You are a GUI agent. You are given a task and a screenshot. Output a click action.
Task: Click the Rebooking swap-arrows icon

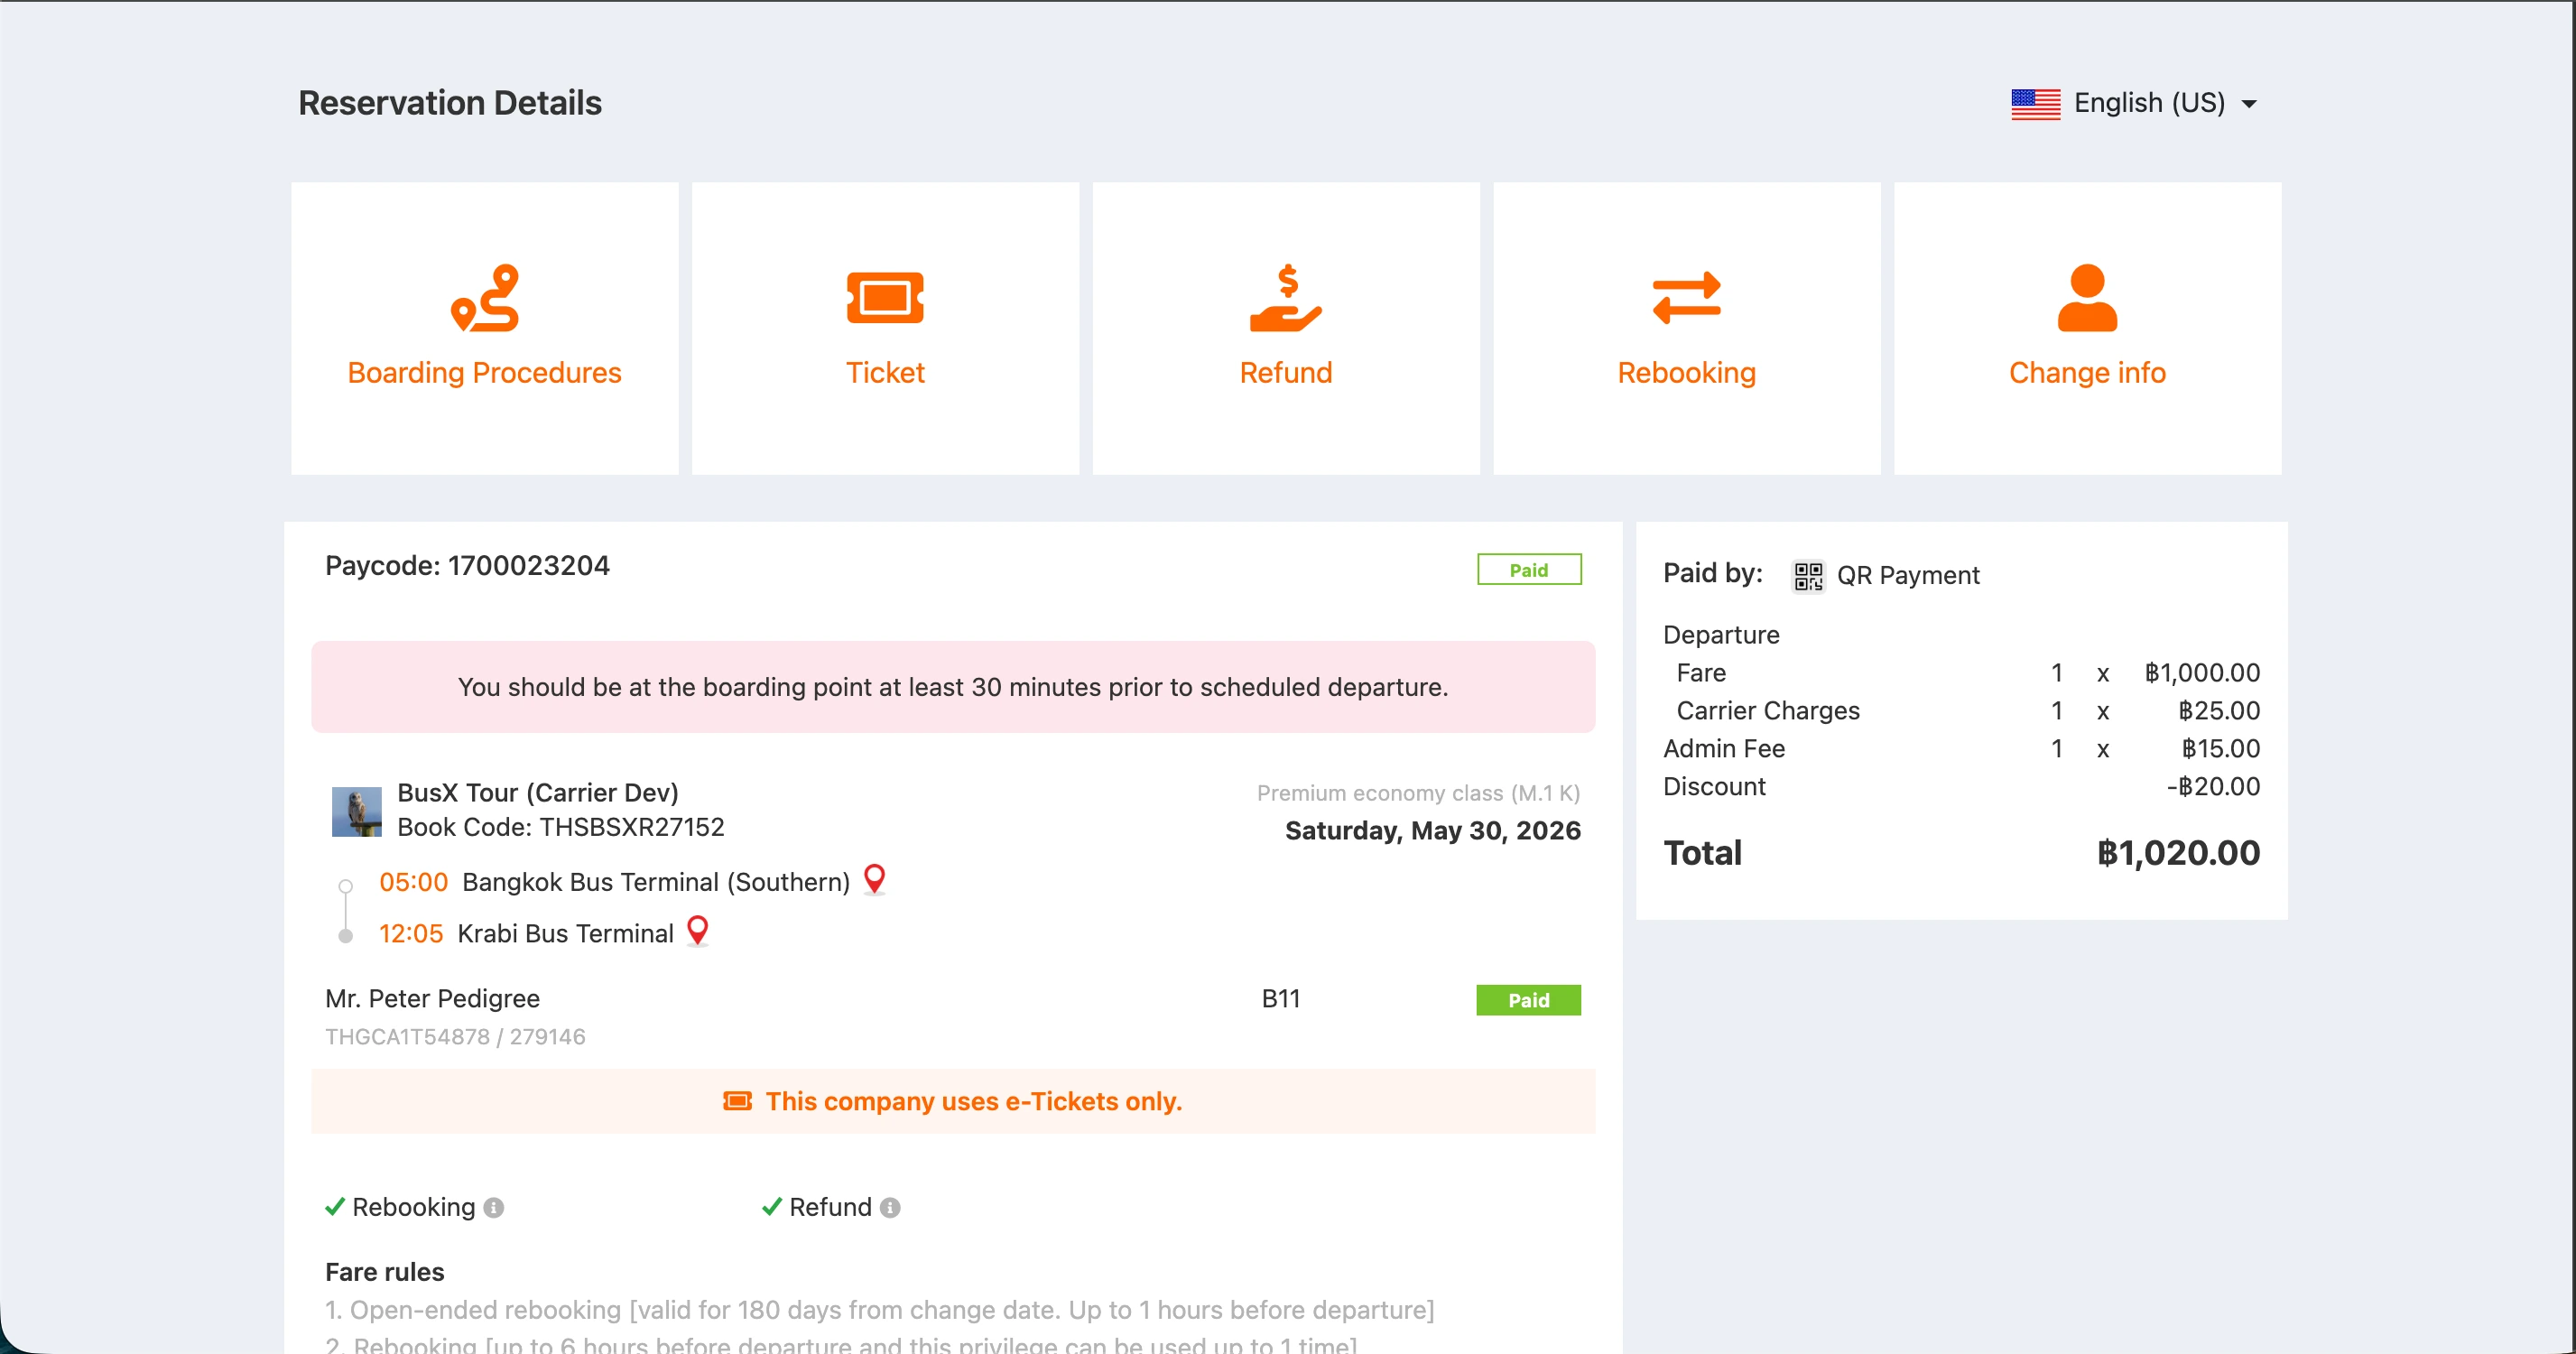tap(1686, 297)
